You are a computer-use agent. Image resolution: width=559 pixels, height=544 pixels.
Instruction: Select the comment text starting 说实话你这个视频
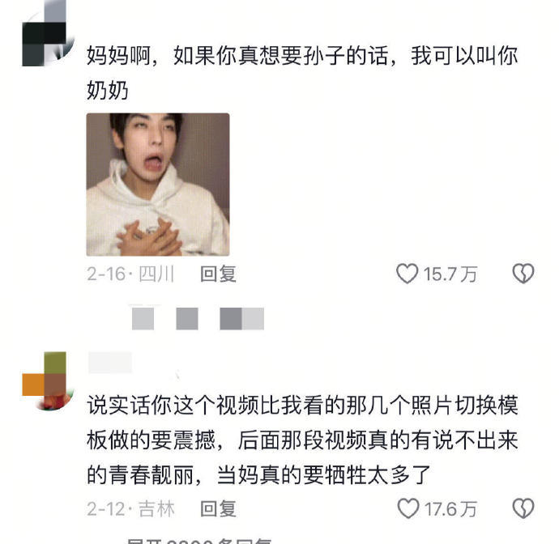tap(302, 440)
